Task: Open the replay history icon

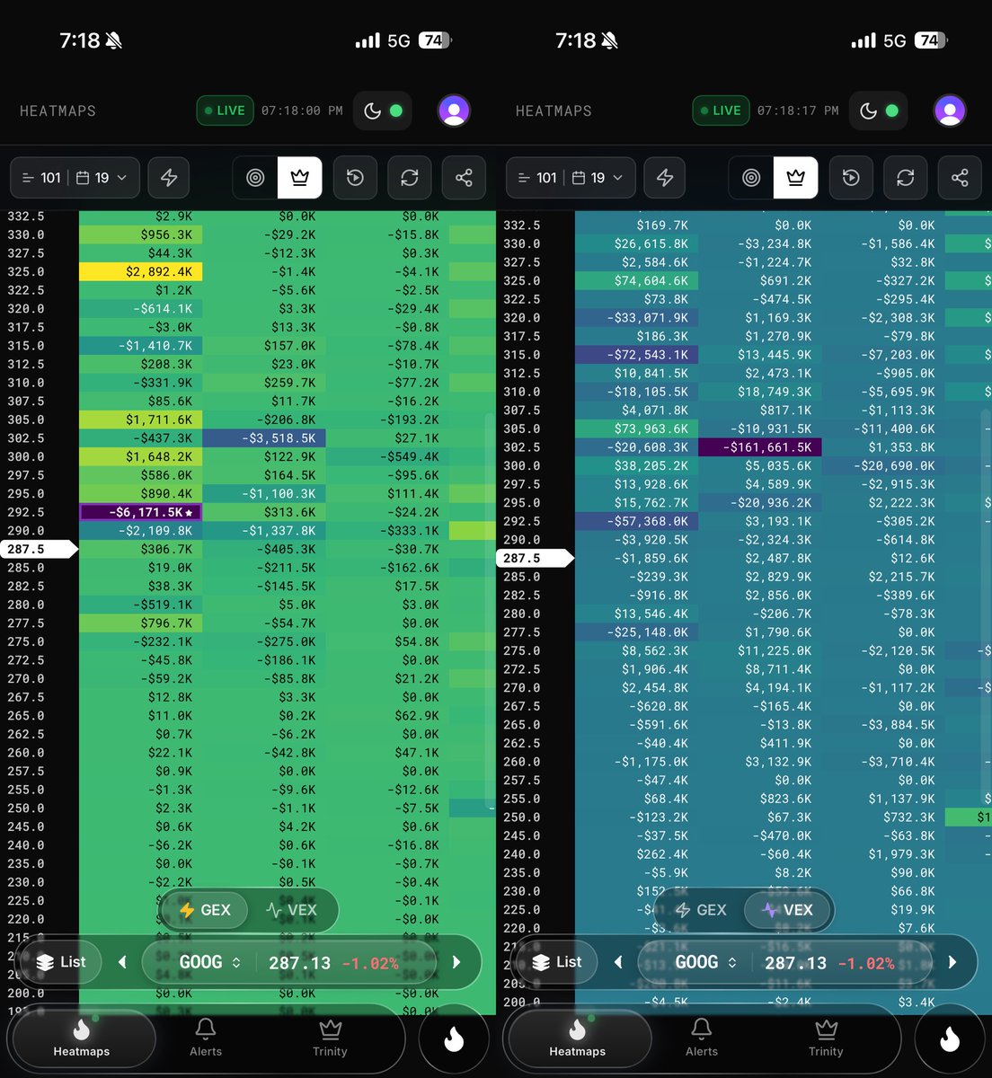Action: [x=355, y=177]
